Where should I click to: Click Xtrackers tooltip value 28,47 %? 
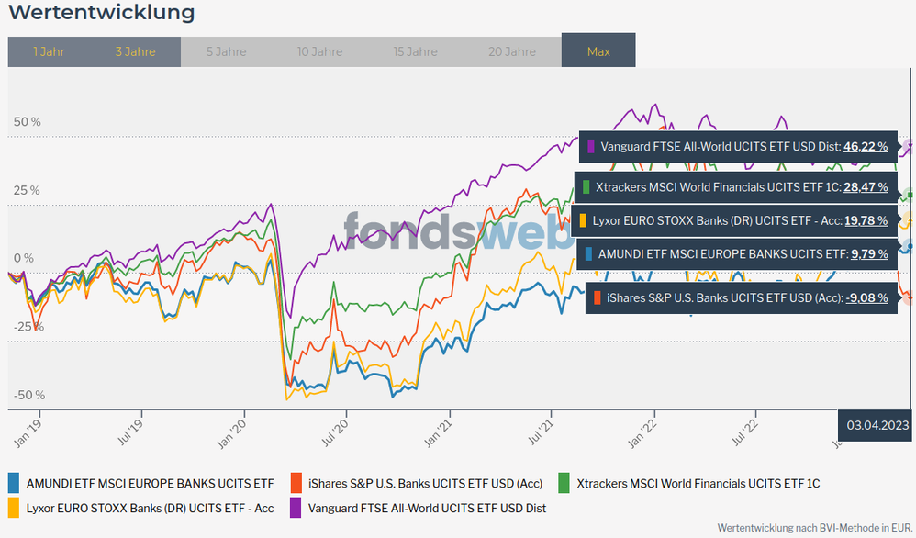pos(866,187)
